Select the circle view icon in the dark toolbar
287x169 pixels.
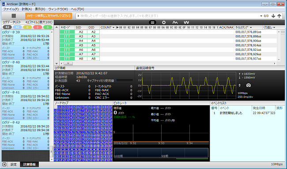coord(164,23)
